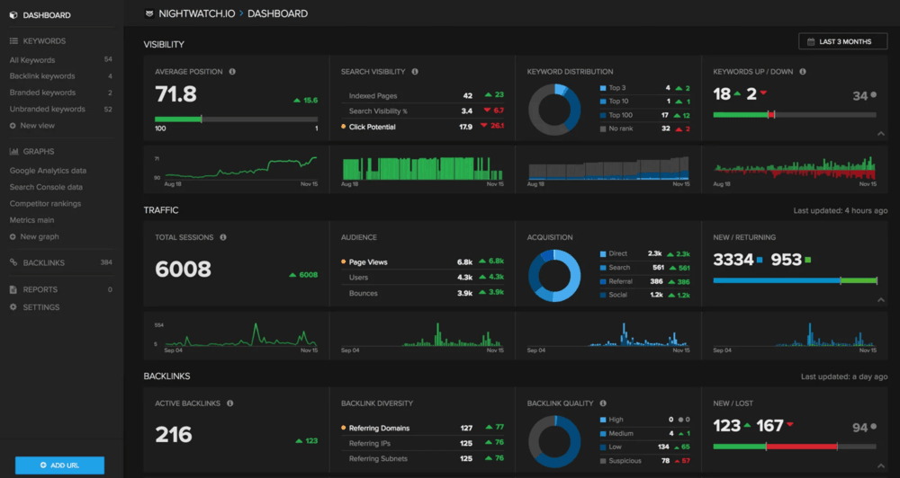The image size is (900, 478).
Task: Click the 6008 total sessions value
Action: click(x=183, y=269)
